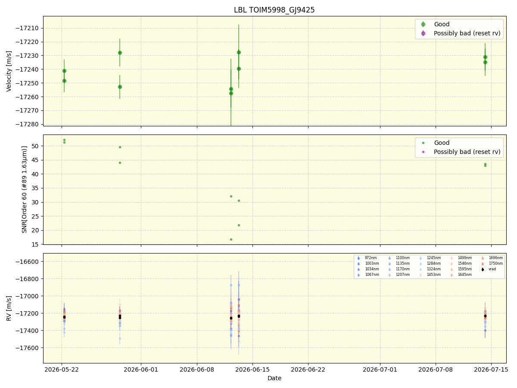The width and height of the screenshot is (517, 388).
Task: Click the 2026-07-01 date tick label
Action: [x=380, y=369]
